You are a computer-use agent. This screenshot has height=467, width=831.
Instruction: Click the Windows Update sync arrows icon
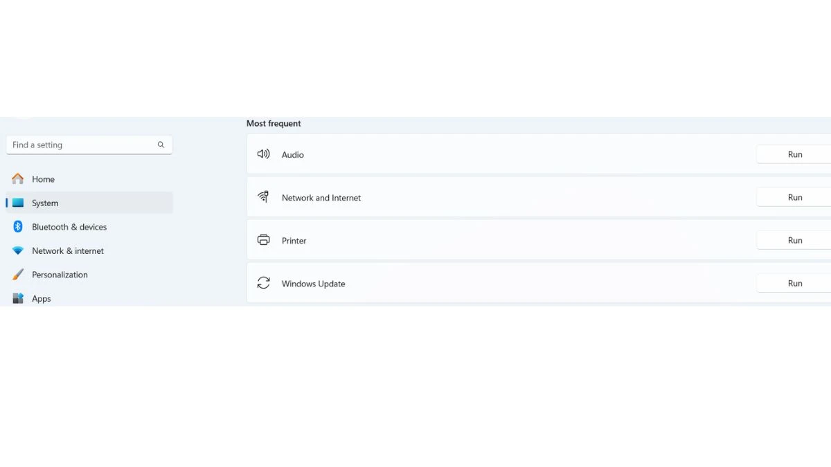click(x=263, y=283)
